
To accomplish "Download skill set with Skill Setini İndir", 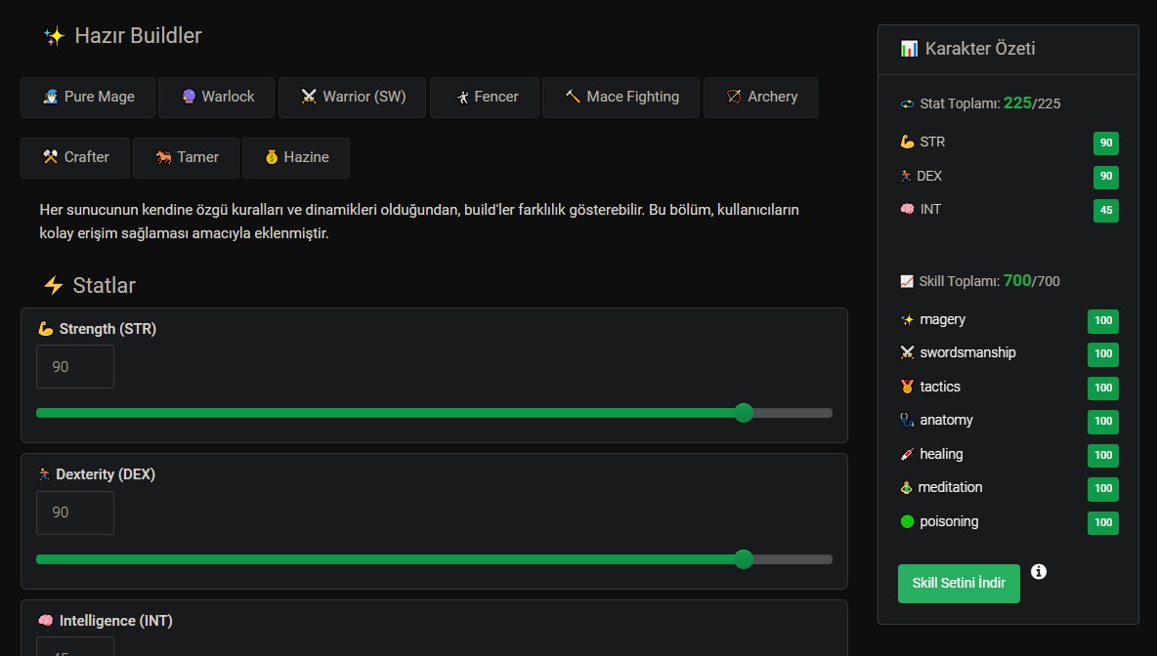I will point(959,583).
